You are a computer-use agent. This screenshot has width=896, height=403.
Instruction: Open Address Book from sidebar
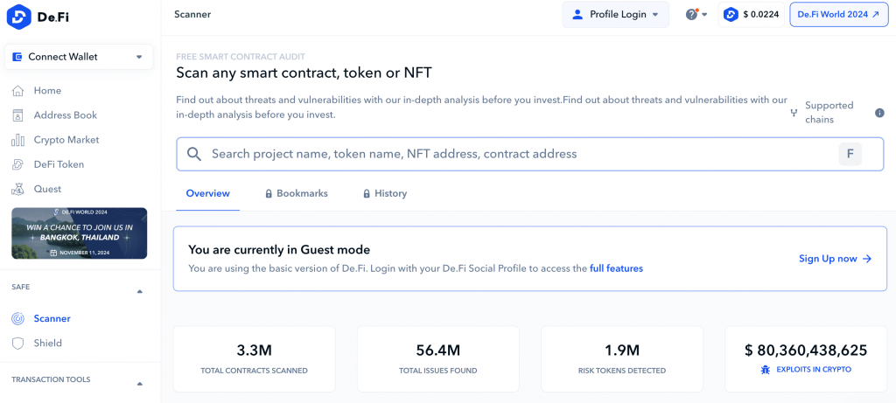click(65, 115)
